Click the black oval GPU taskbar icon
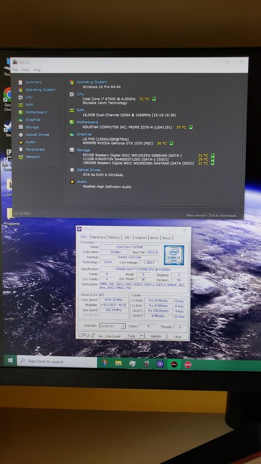This screenshot has height=464, width=261. click(x=174, y=364)
